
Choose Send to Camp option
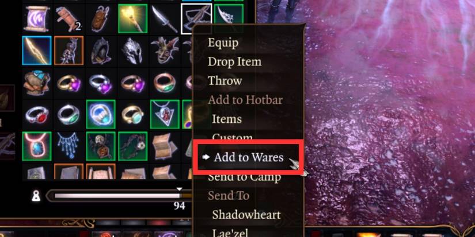(245, 177)
